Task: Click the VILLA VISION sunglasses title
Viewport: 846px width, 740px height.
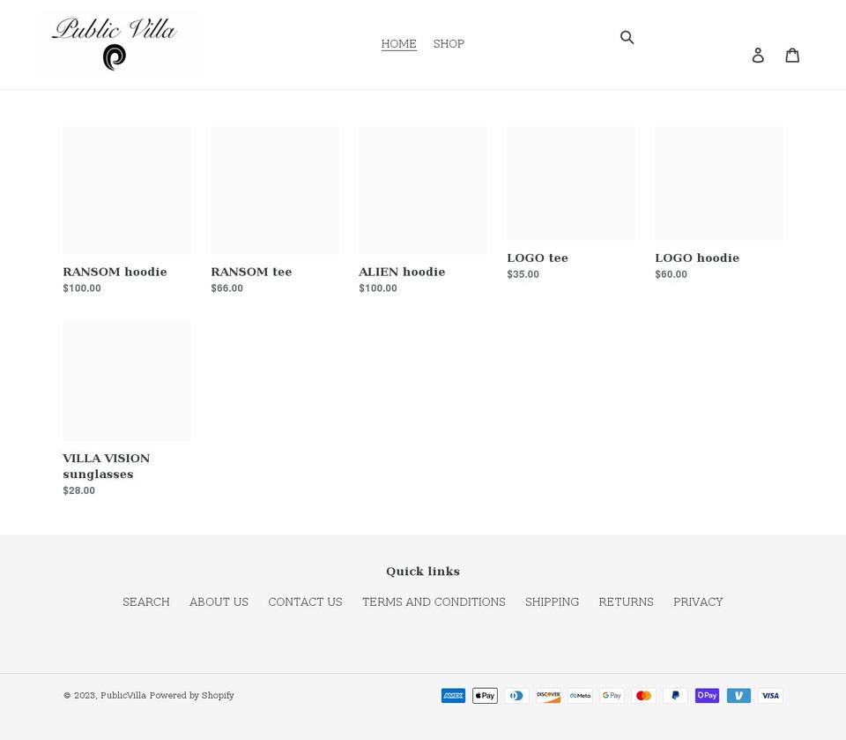Action: point(107,467)
